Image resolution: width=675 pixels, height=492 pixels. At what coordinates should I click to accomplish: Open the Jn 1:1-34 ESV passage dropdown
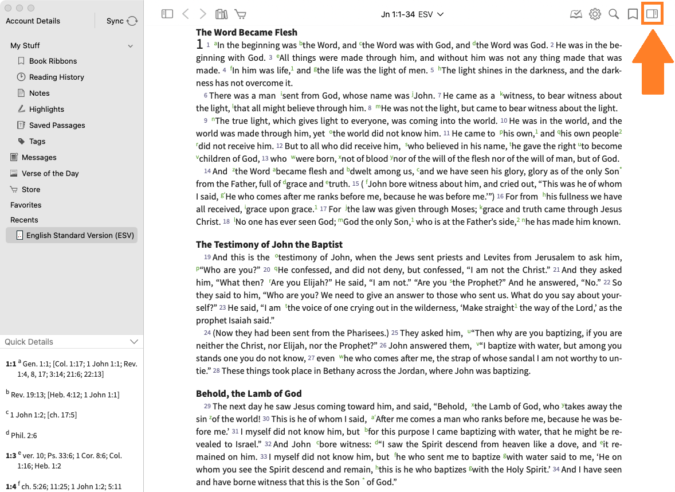412,14
